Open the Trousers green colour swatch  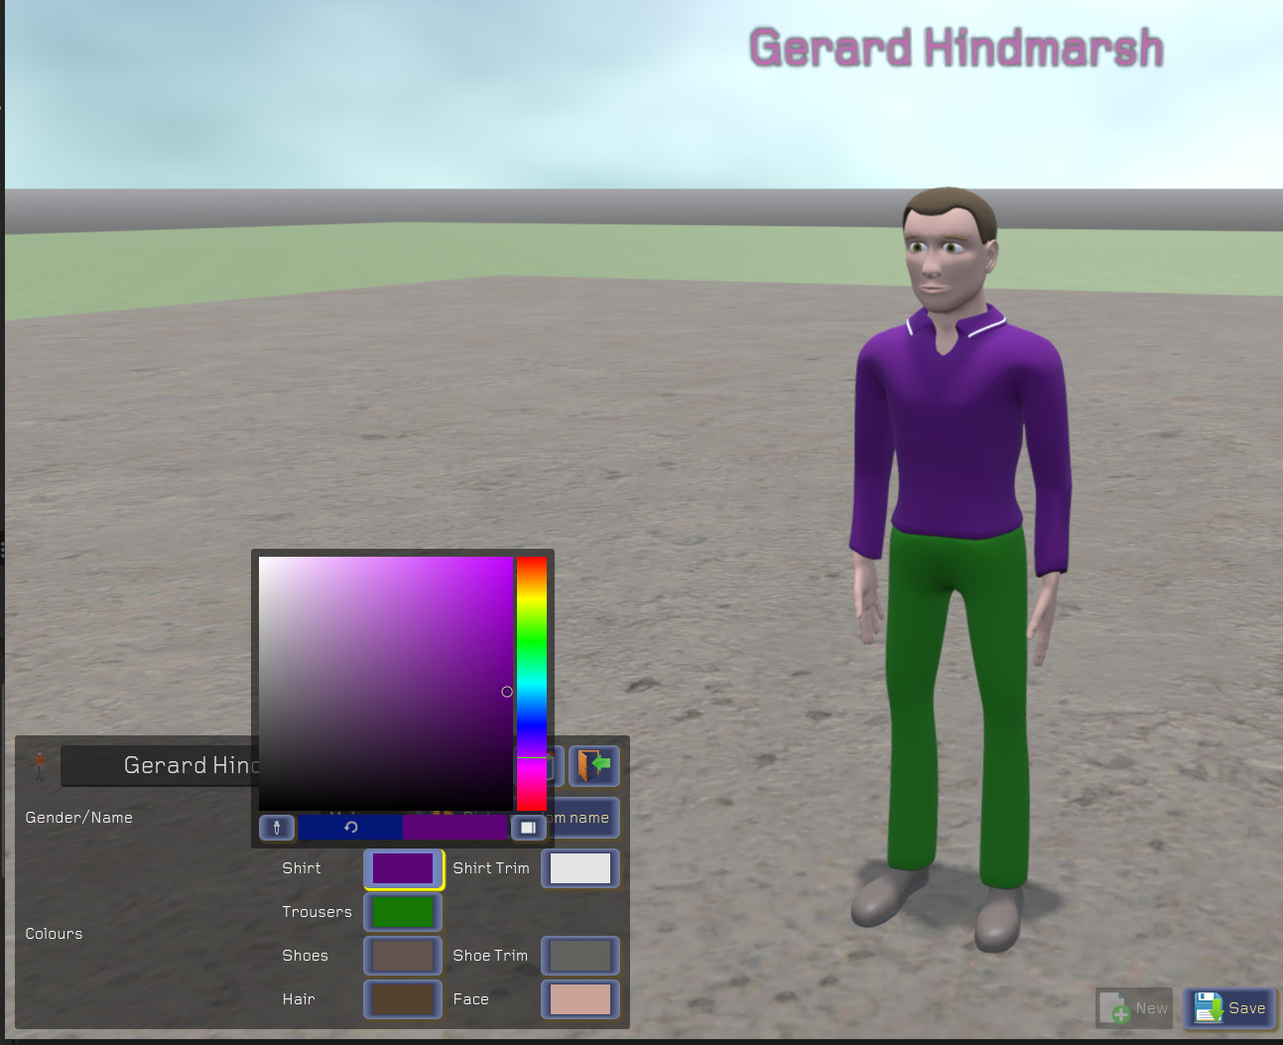point(403,912)
